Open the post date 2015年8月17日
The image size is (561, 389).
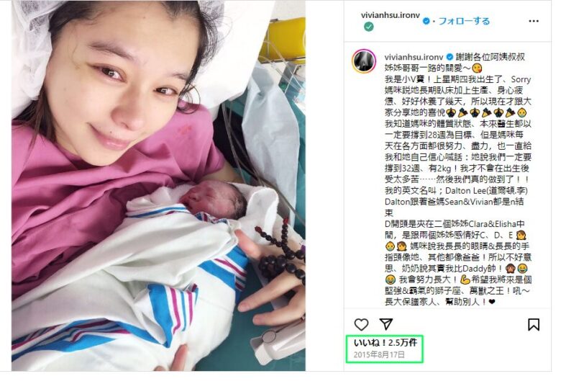(379, 354)
